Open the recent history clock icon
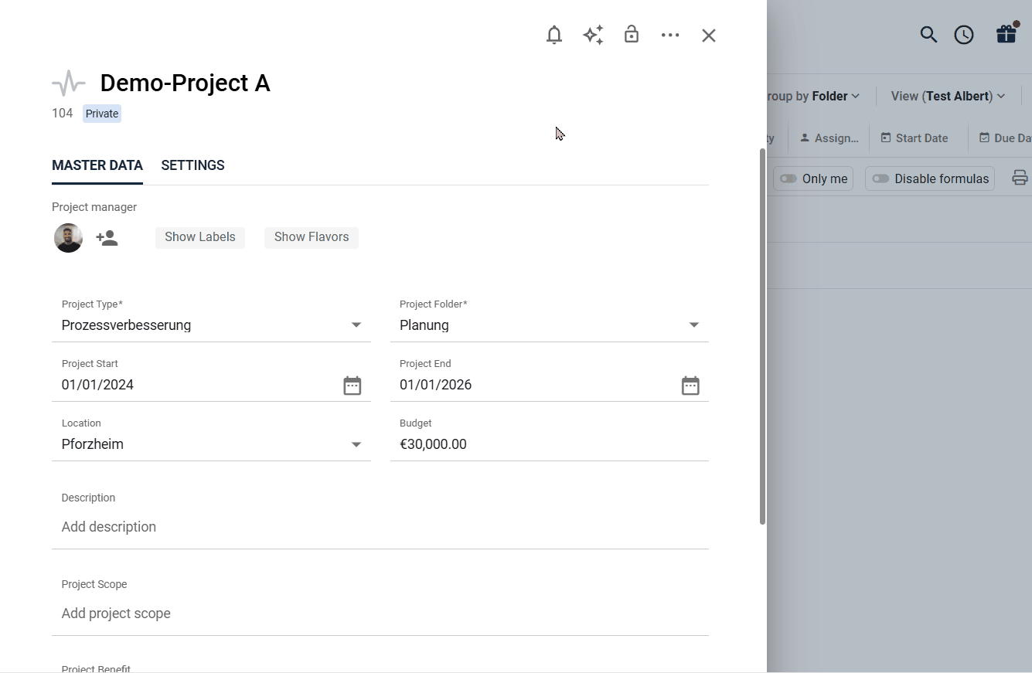The height and width of the screenshot is (673, 1032). click(964, 35)
